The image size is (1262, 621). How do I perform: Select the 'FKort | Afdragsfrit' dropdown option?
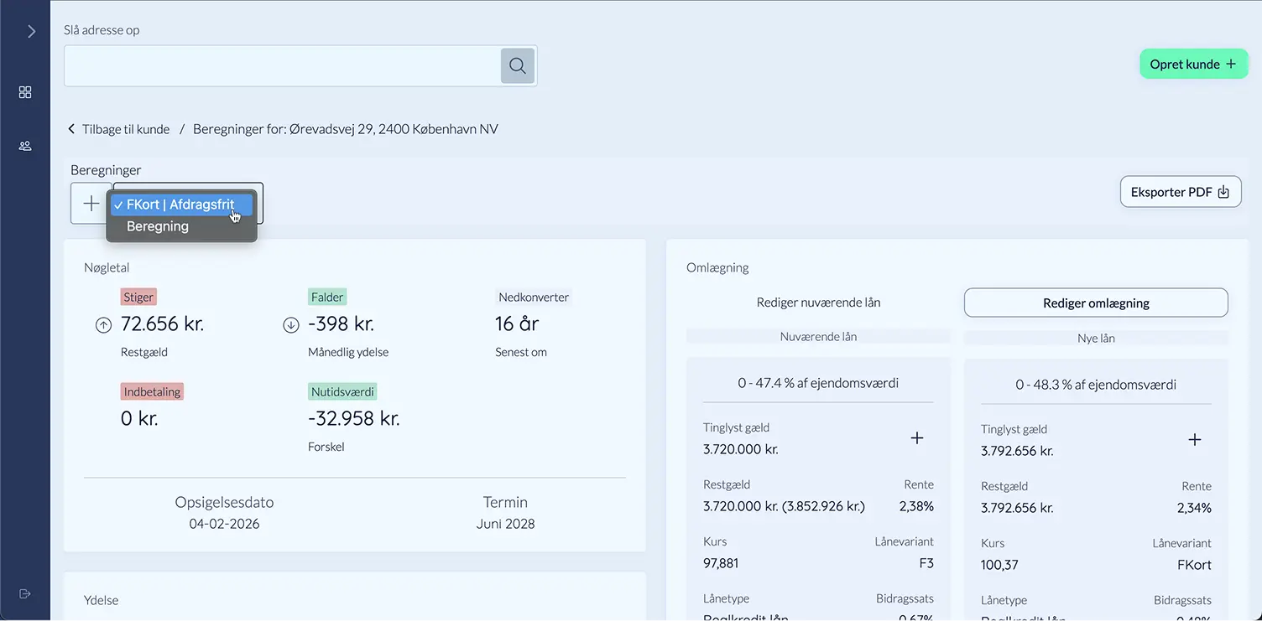(180, 204)
